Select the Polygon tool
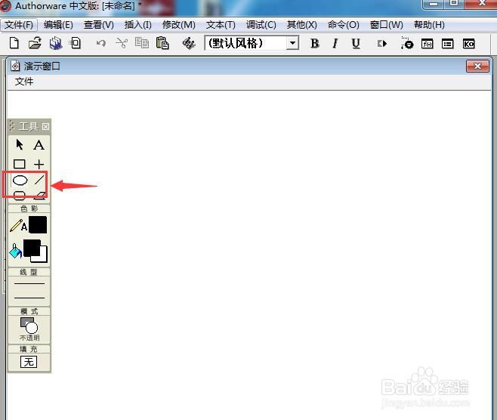The height and width of the screenshot is (420, 497). click(x=39, y=196)
